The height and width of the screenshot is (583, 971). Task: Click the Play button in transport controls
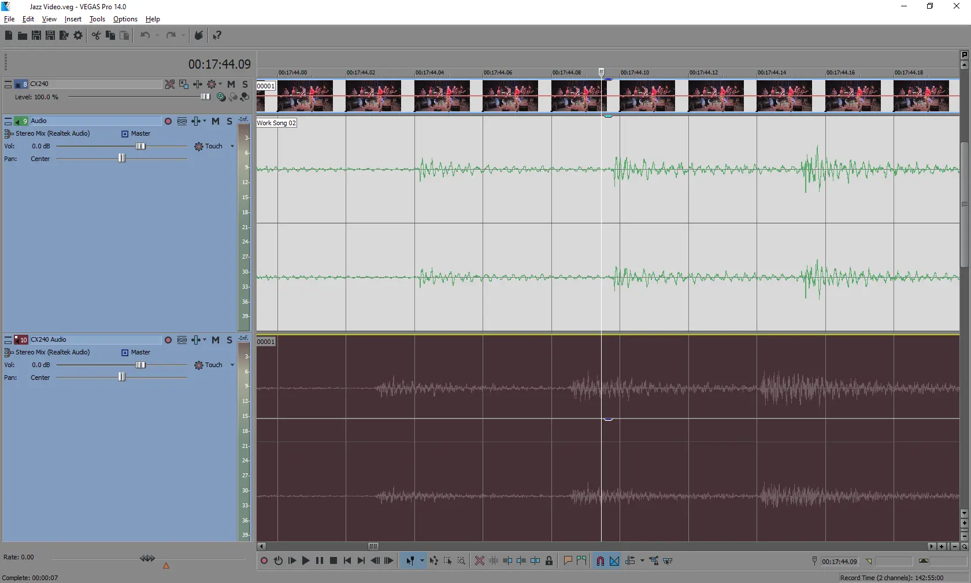pyautogui.click(x=306, y=560)
